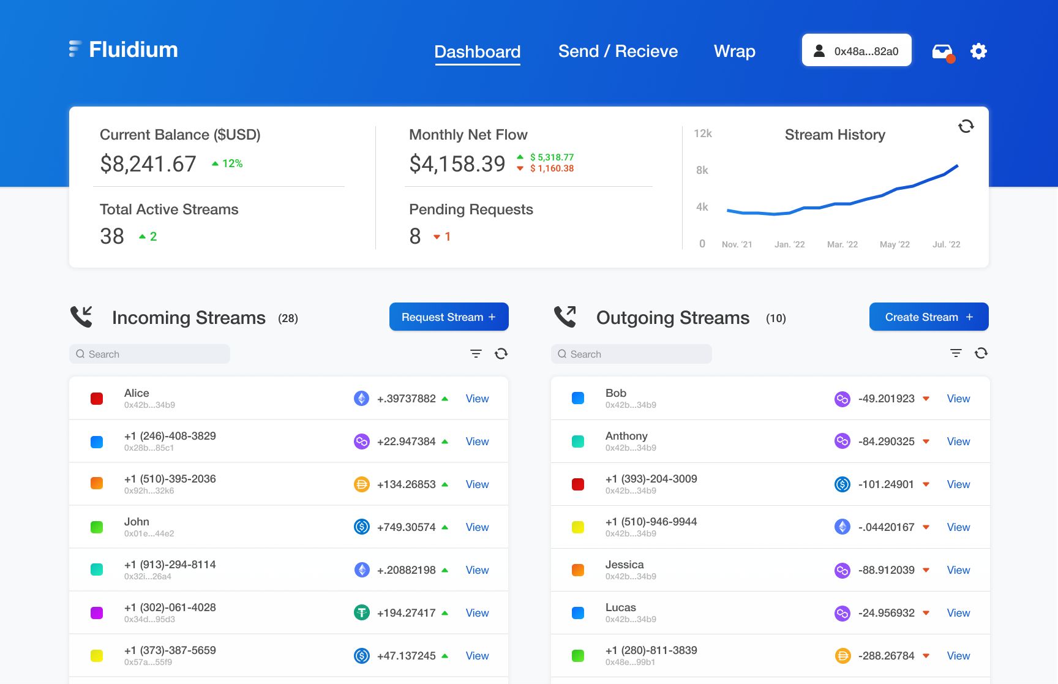Click the DAI icon next to -288.26784
This screenshot has width=1058, height=684.
click(x=842, y=656)
